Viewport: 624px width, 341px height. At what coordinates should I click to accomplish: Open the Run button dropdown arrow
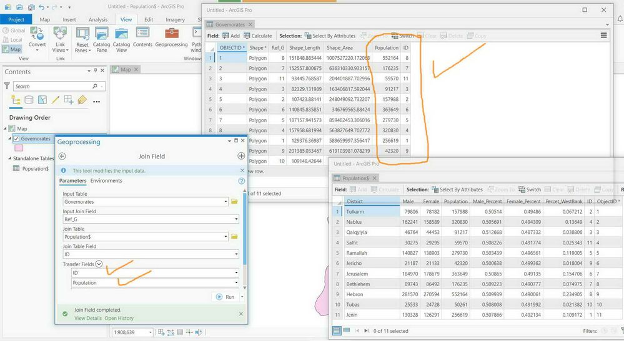point(242,297)
